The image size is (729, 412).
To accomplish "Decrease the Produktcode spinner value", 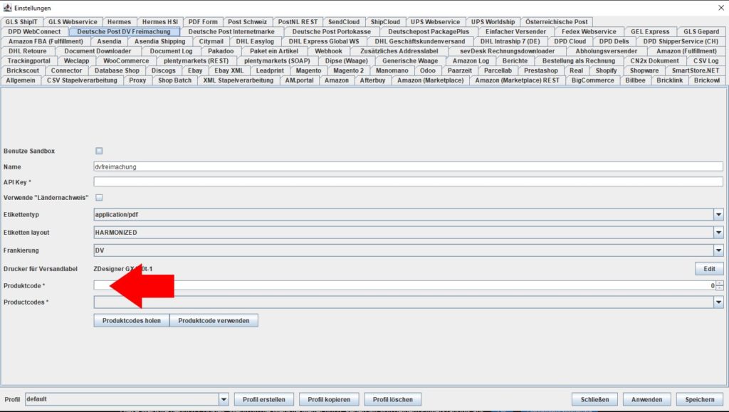I will point(720,288).
